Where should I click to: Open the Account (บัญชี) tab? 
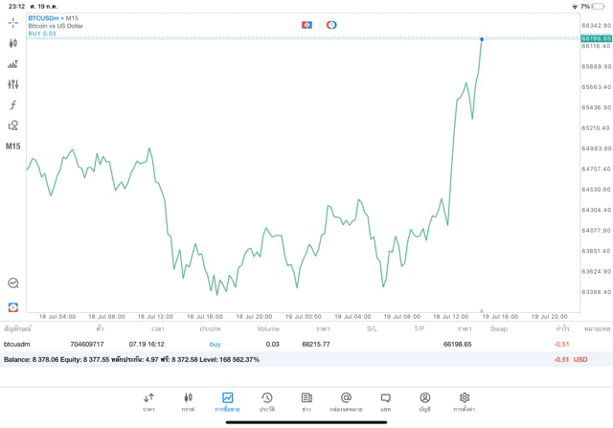pyautogui.click(x=424, y=401)
